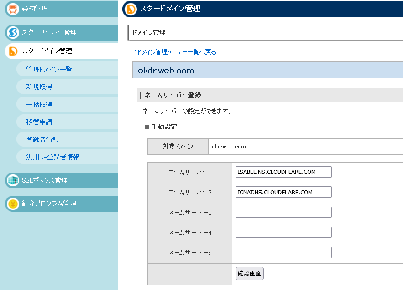Open 登録者情報 from sidebar

point(42,139)
